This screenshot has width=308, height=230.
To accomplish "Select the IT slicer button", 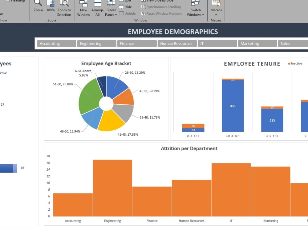I will 217,43.
